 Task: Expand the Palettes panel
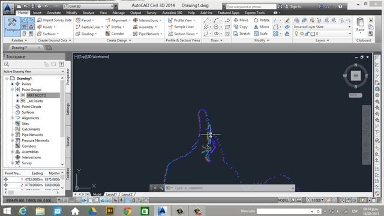pyautogui.click(x=19, y=40)
